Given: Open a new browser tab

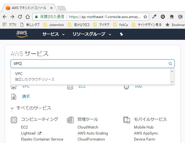Looking at the screenshot, I should [62, 8].
